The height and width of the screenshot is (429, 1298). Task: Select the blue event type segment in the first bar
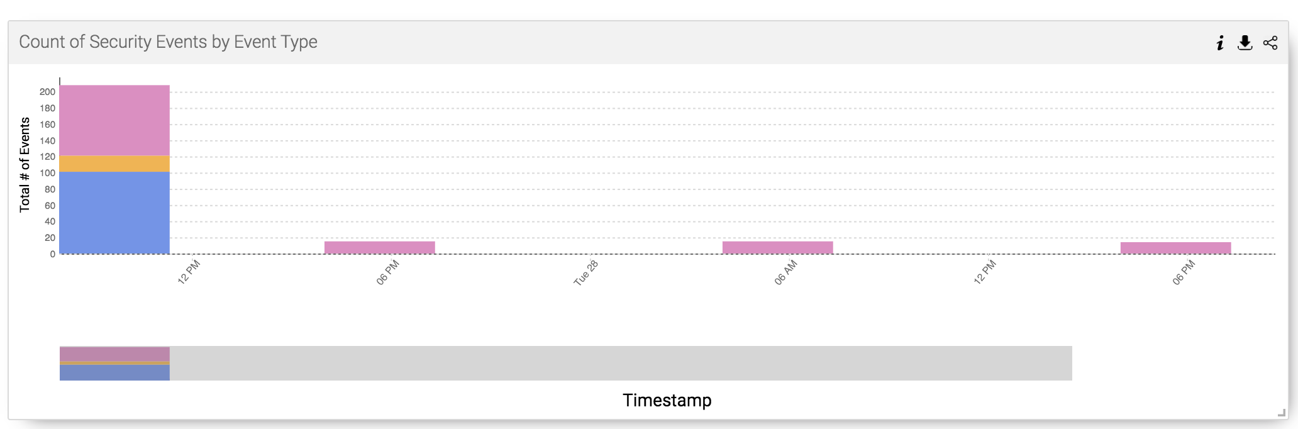click(113, 211)
